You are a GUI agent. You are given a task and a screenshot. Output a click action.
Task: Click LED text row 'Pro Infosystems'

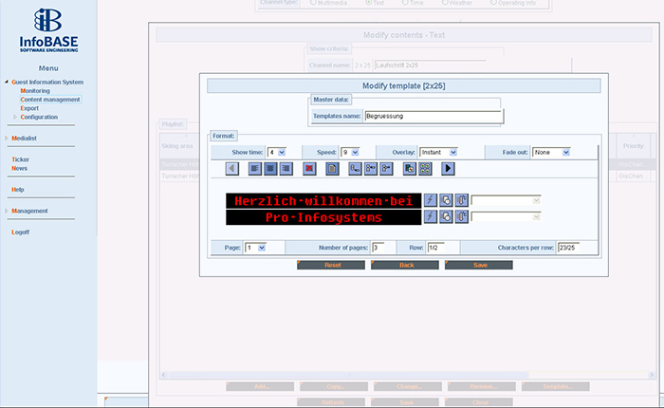[x=323, y=217]
